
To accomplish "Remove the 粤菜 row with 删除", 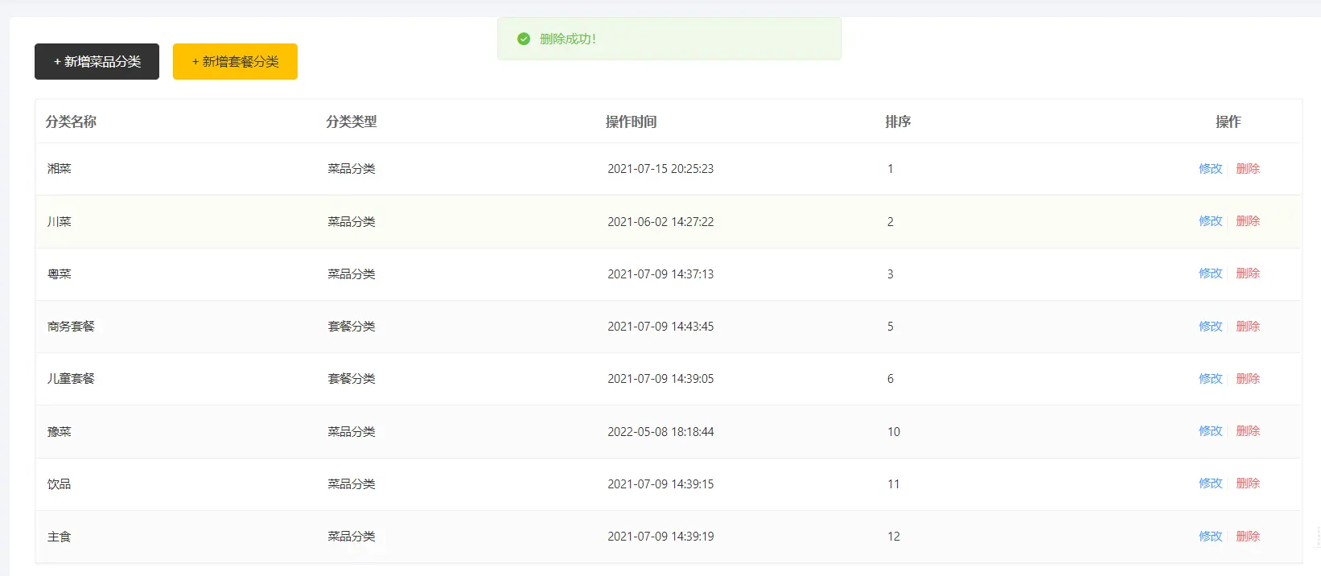I will tap(1248, 274).
